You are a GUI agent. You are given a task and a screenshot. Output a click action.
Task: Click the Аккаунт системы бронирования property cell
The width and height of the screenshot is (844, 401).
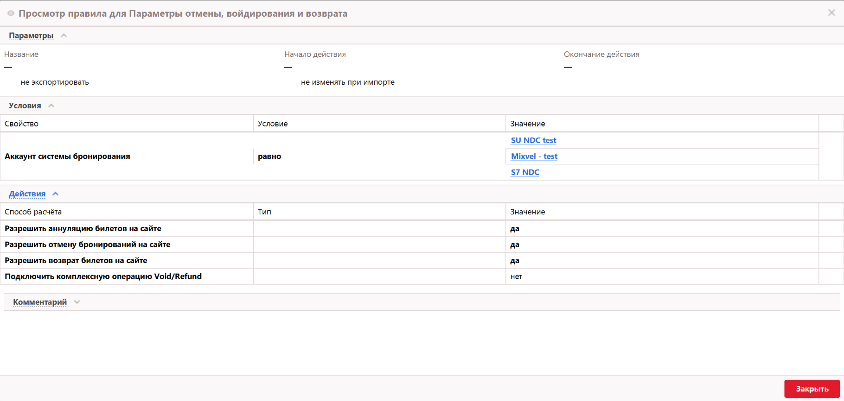coord(67,157)
